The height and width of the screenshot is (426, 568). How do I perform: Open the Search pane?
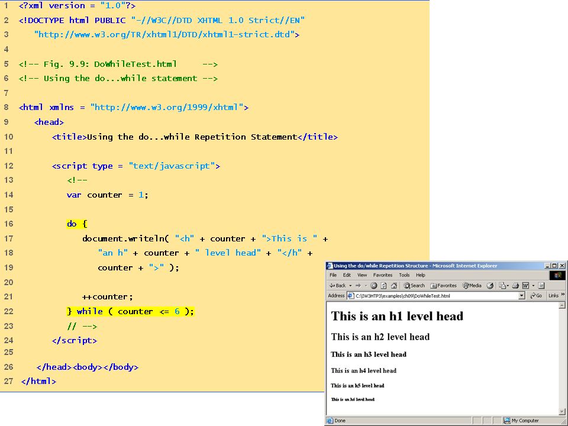pos(414,285)
